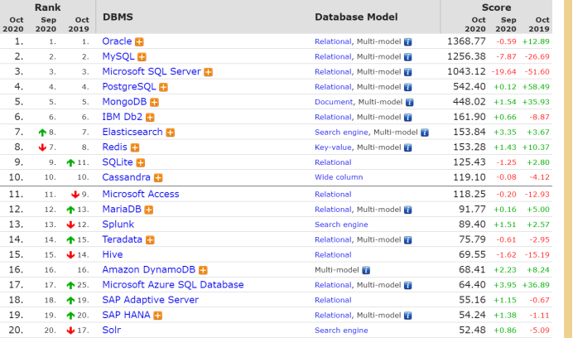The height and width of the screenshot is (338, 573).
Task: Click the Multi-model info icon in MySQL row
Action: tap(408, 57)
